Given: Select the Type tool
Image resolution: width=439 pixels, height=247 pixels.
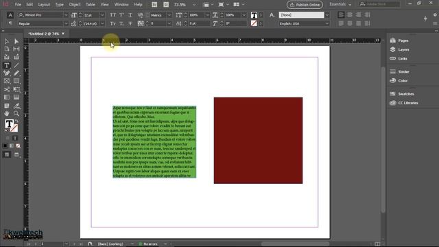Looking at the screenshot, I should pos(7,65).
